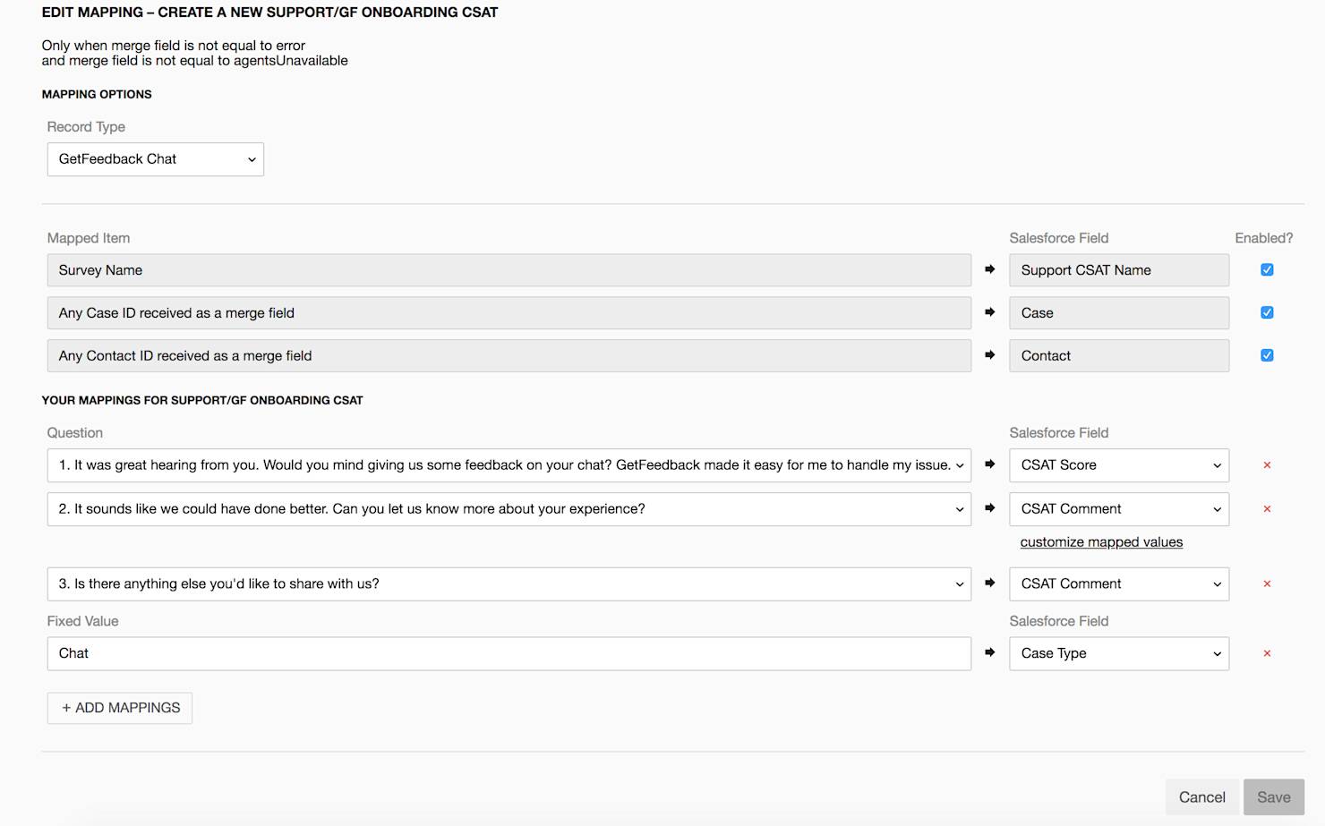Click the Contact Salesforce field box
1325x826 pixels.
[1119, 356]
